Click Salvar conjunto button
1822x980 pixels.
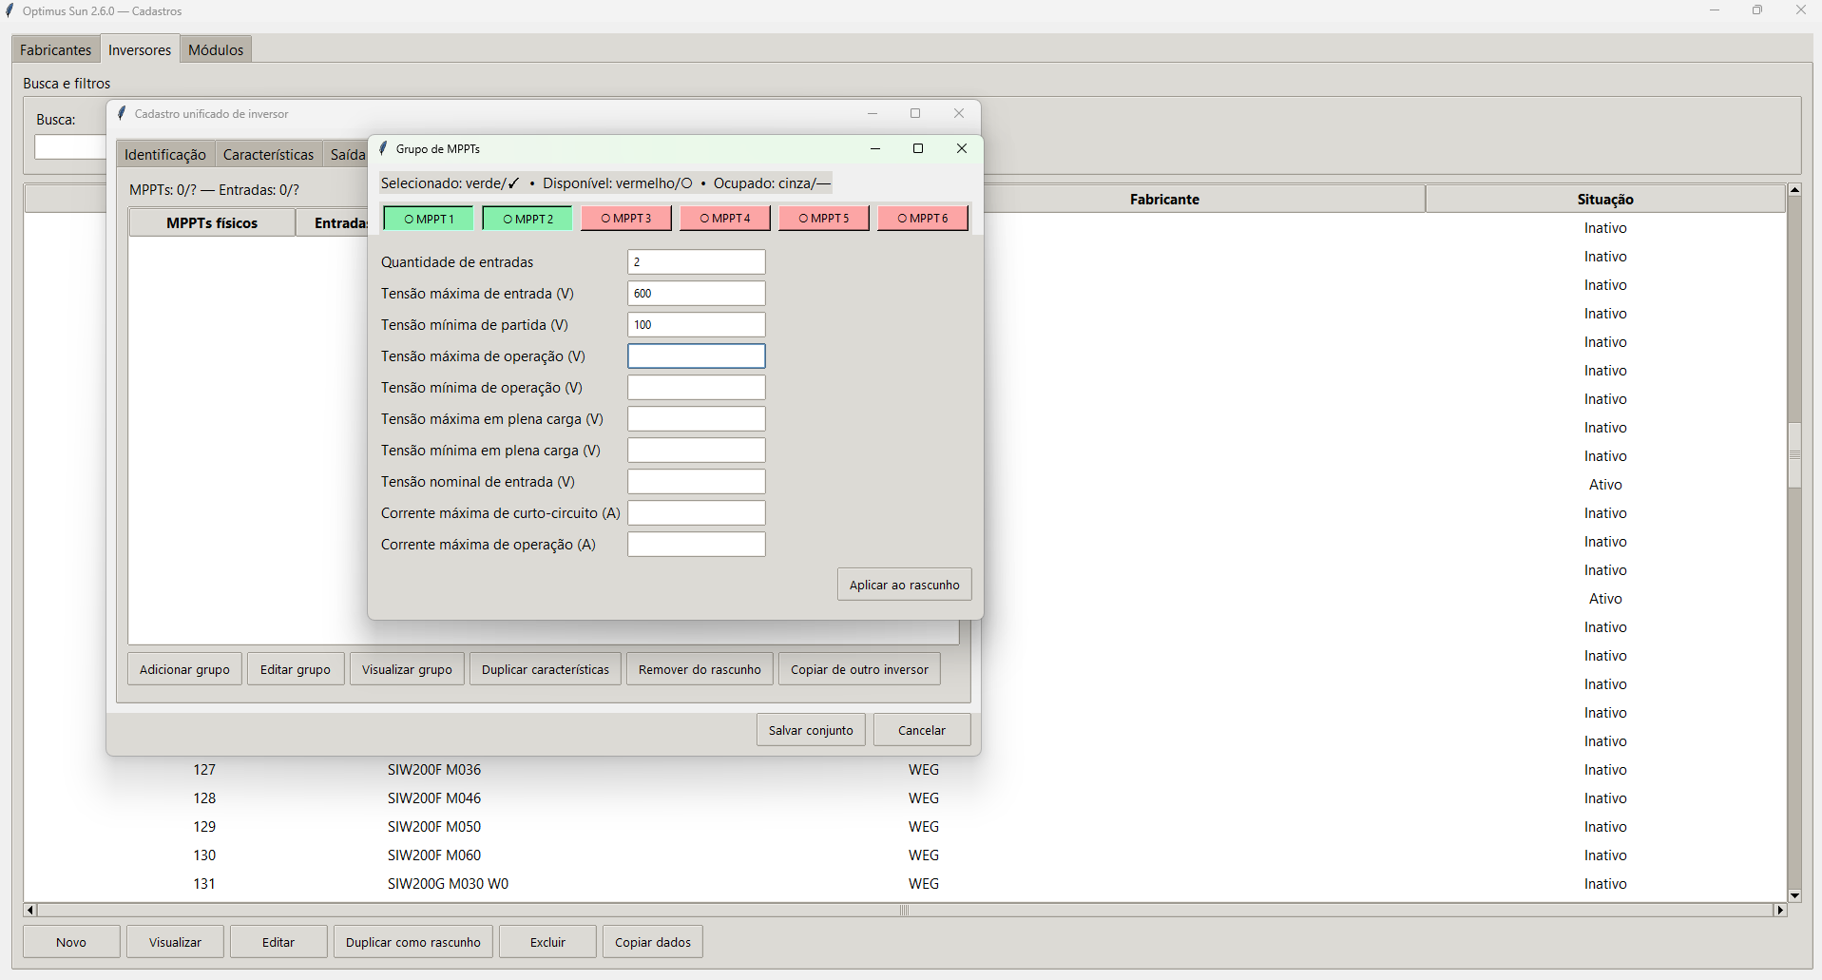(811, 730)
